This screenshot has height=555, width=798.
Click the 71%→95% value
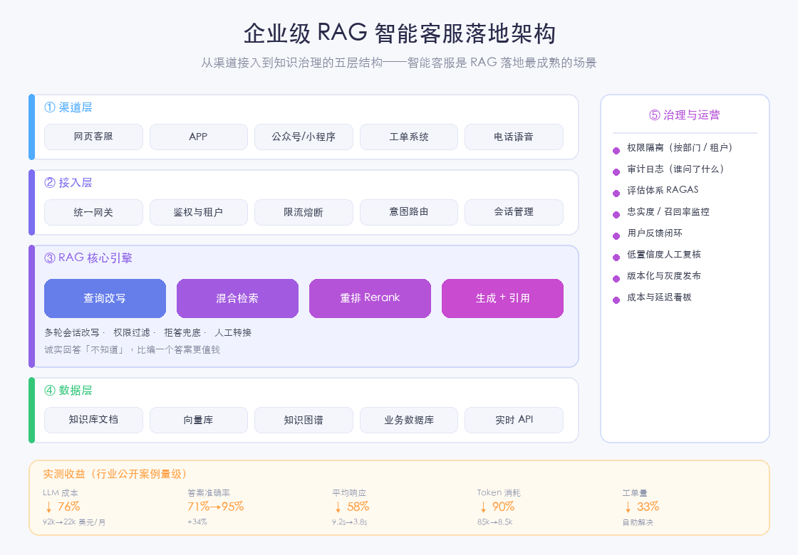point(216,507)
